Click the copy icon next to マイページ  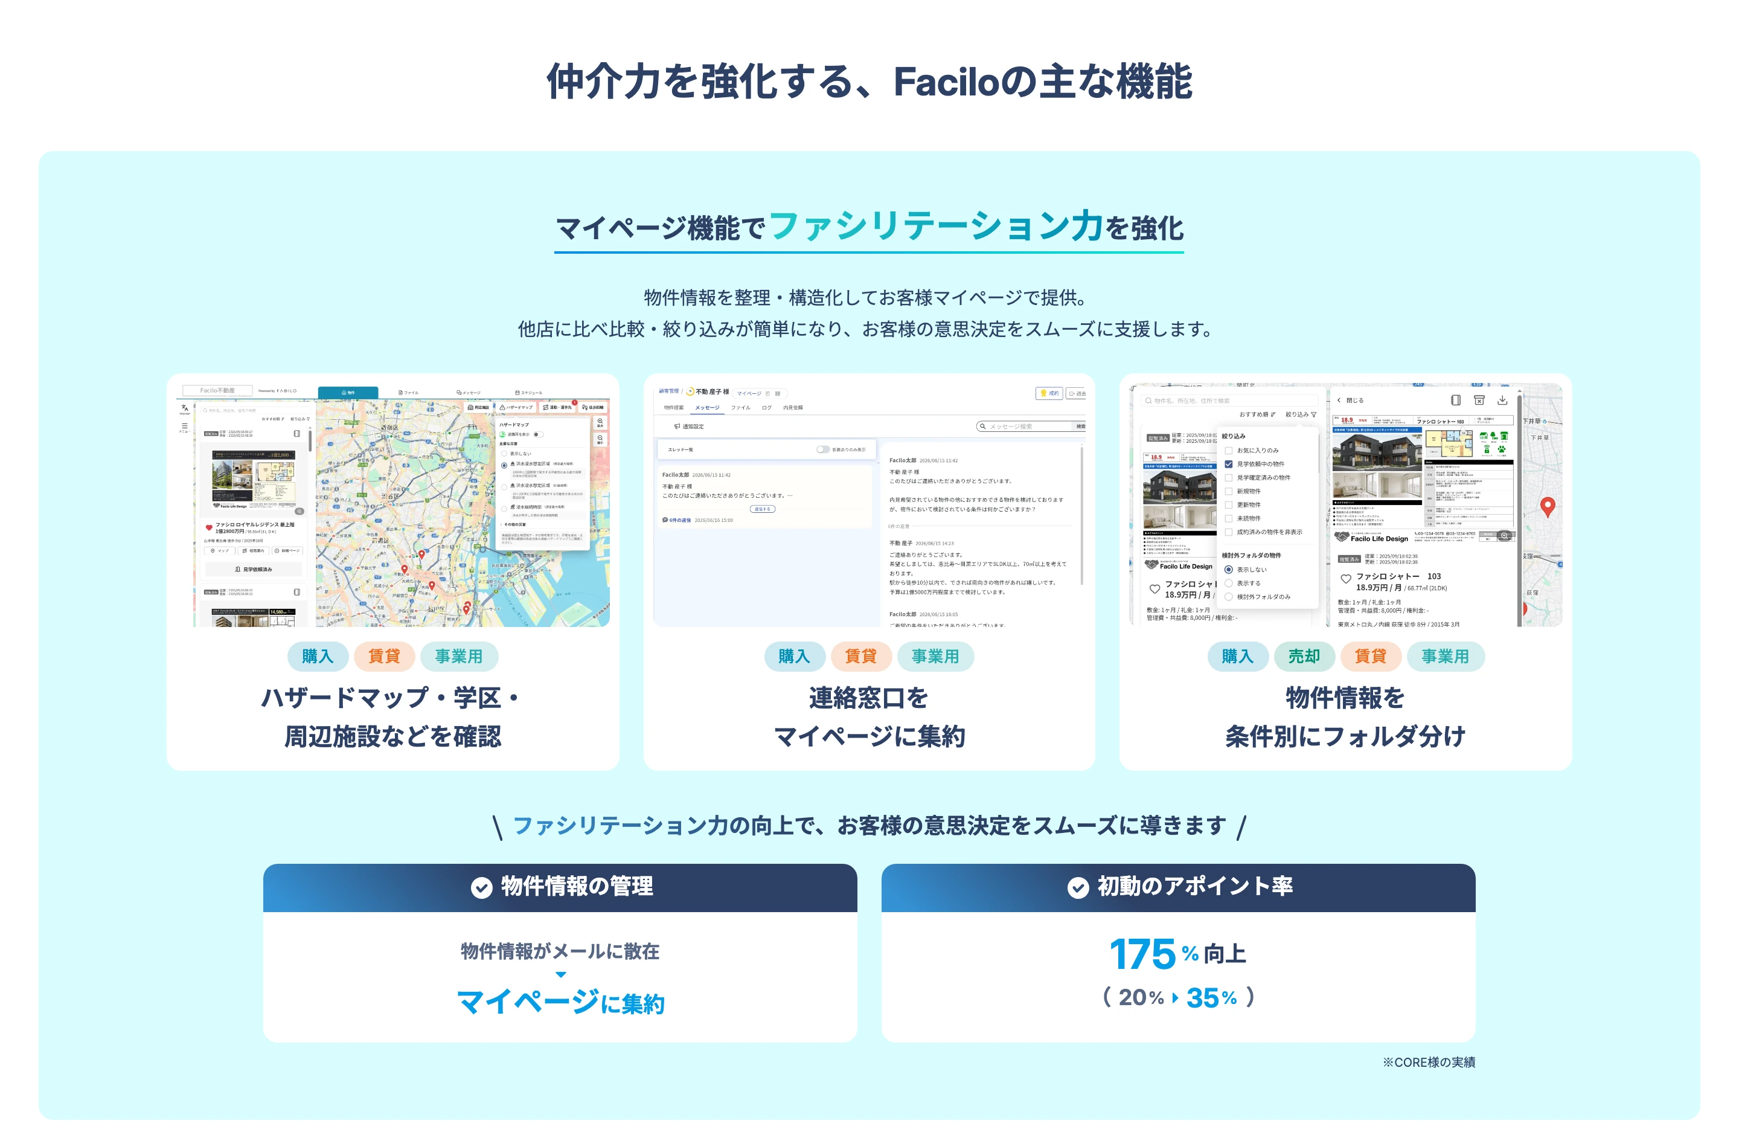point(767,393)
